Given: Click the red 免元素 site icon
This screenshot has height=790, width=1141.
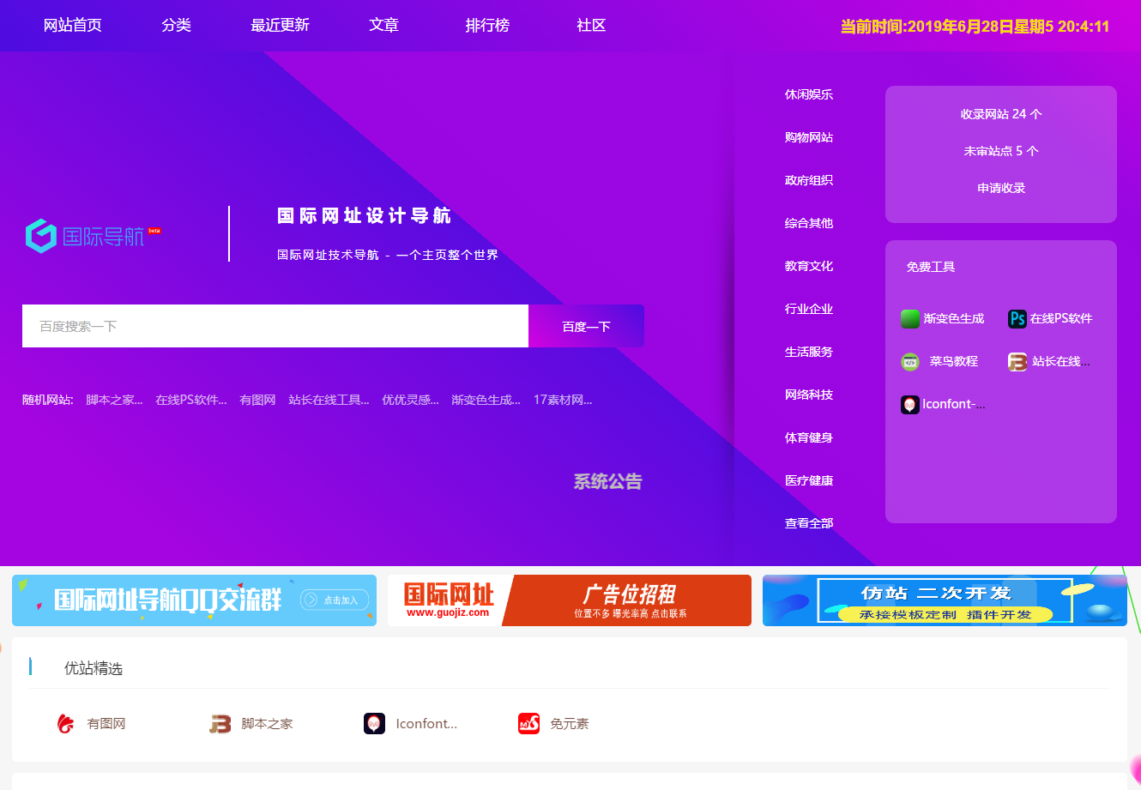Looking at the screenshot, I should pos(528,723).
